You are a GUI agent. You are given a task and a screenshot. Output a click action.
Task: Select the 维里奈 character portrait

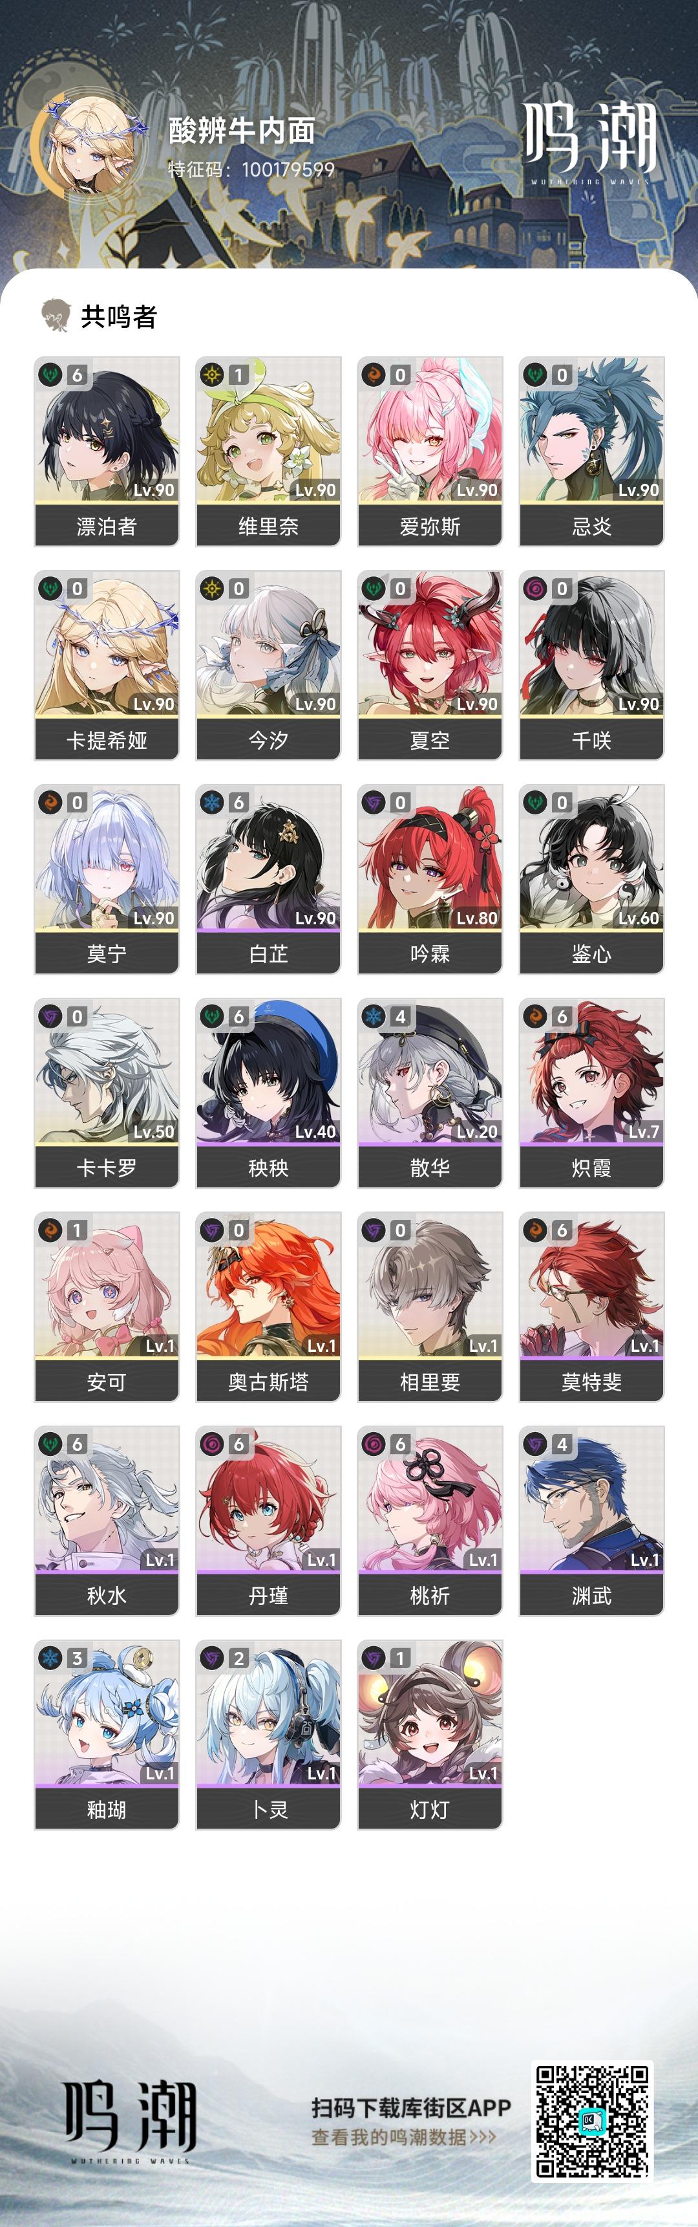(269, 429)
